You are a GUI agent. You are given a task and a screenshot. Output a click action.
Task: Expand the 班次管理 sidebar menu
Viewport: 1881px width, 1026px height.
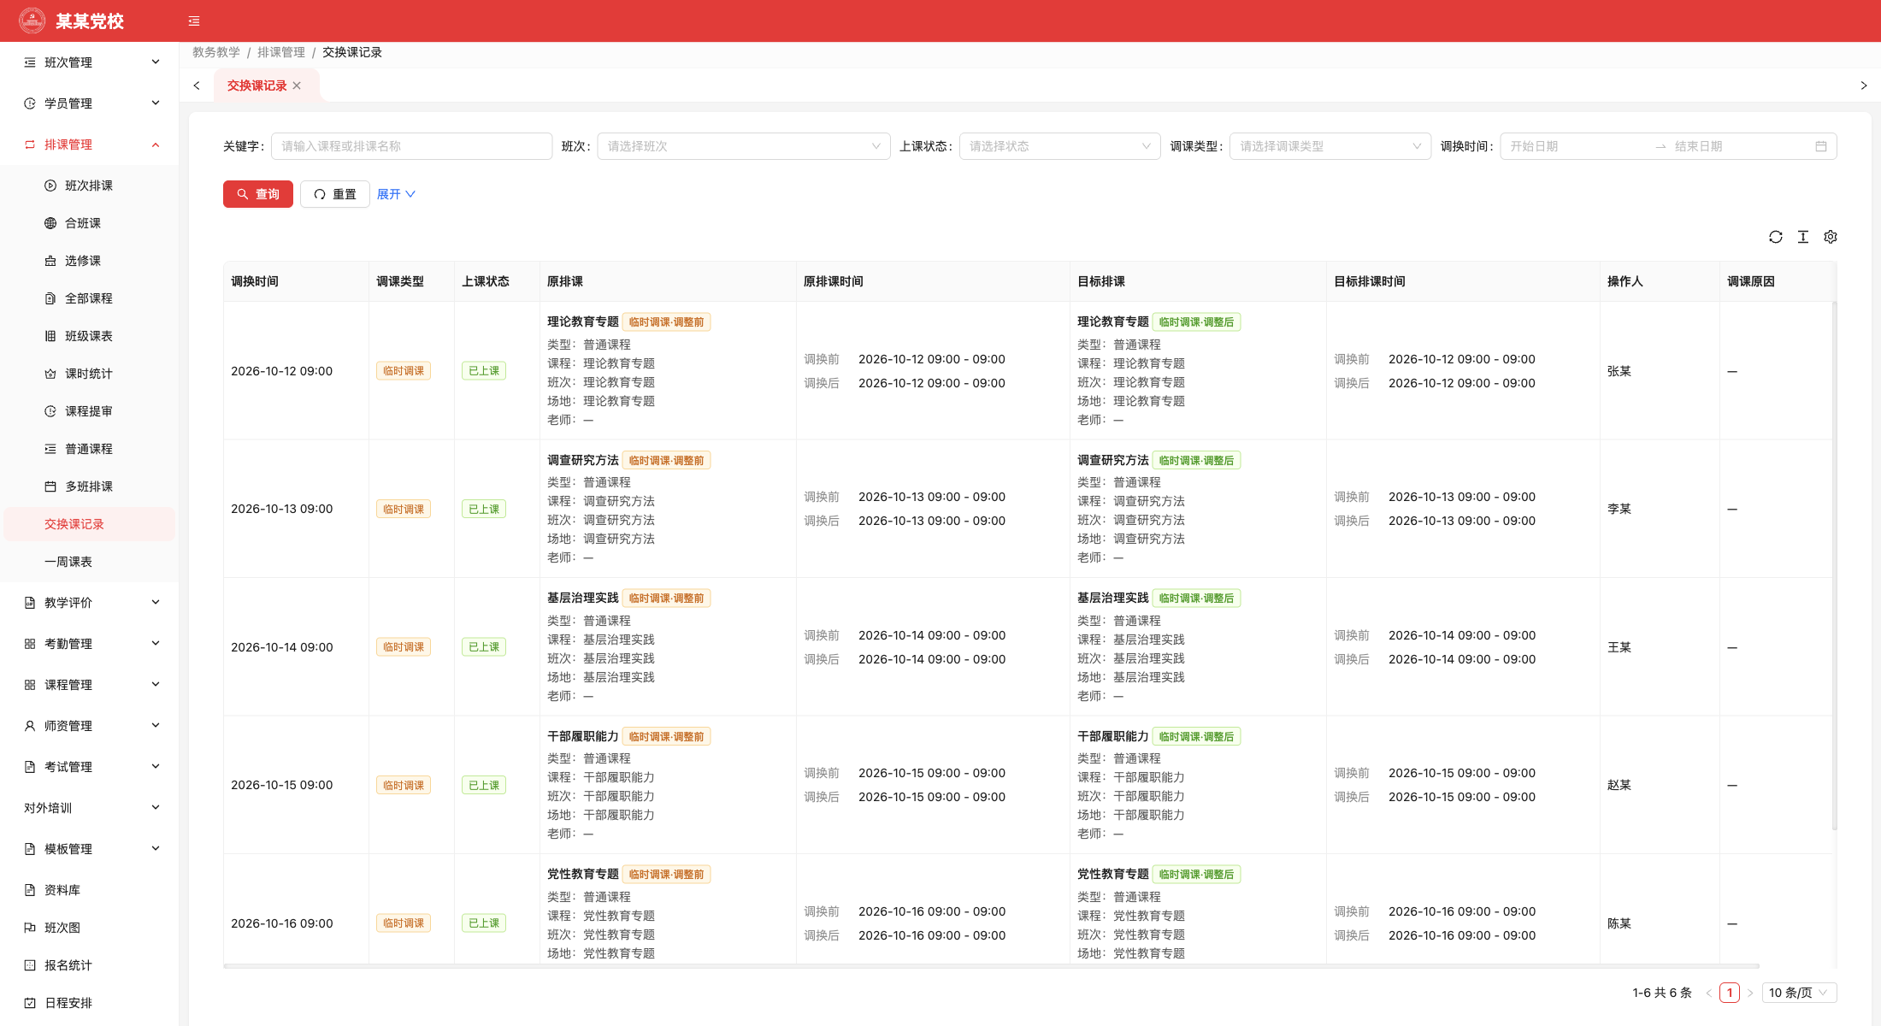point(89,62)
